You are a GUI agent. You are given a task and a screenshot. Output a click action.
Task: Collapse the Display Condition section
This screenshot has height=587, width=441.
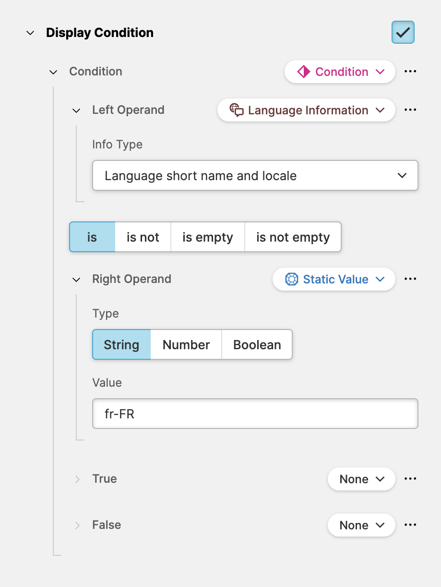click(30, 33)
